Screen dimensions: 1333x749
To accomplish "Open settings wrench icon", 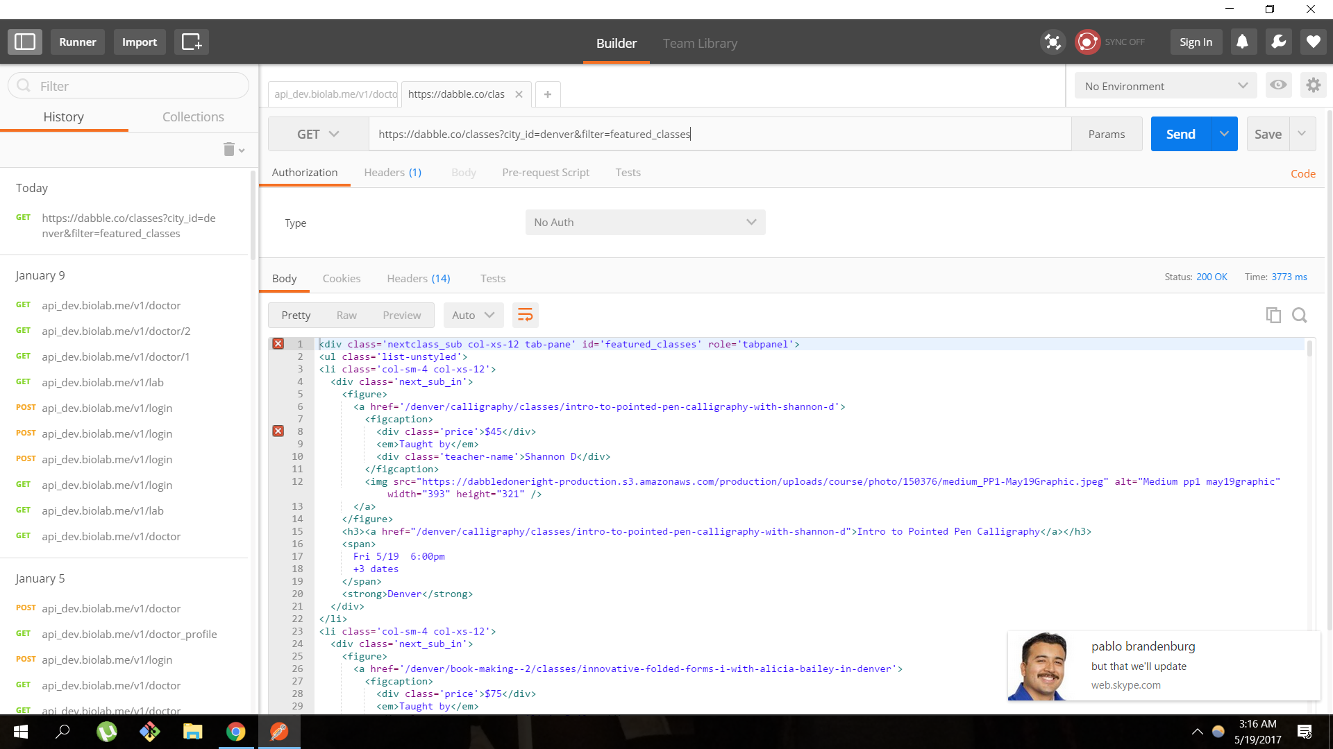I will tap(1278, 42).
